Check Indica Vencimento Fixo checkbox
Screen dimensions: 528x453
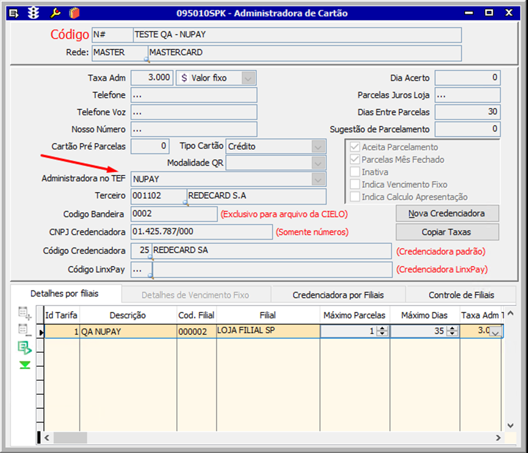tap(355, 184)
